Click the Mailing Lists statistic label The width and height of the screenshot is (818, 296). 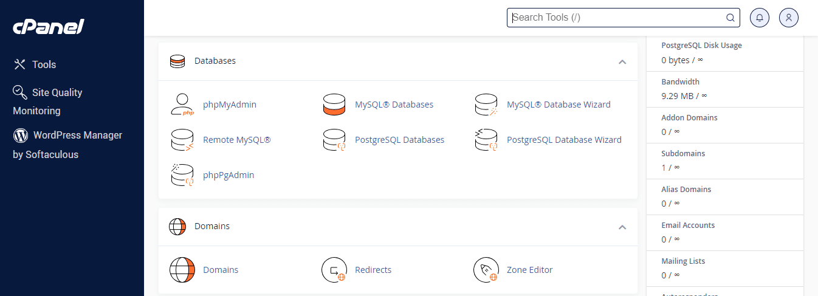click(683, 261)
